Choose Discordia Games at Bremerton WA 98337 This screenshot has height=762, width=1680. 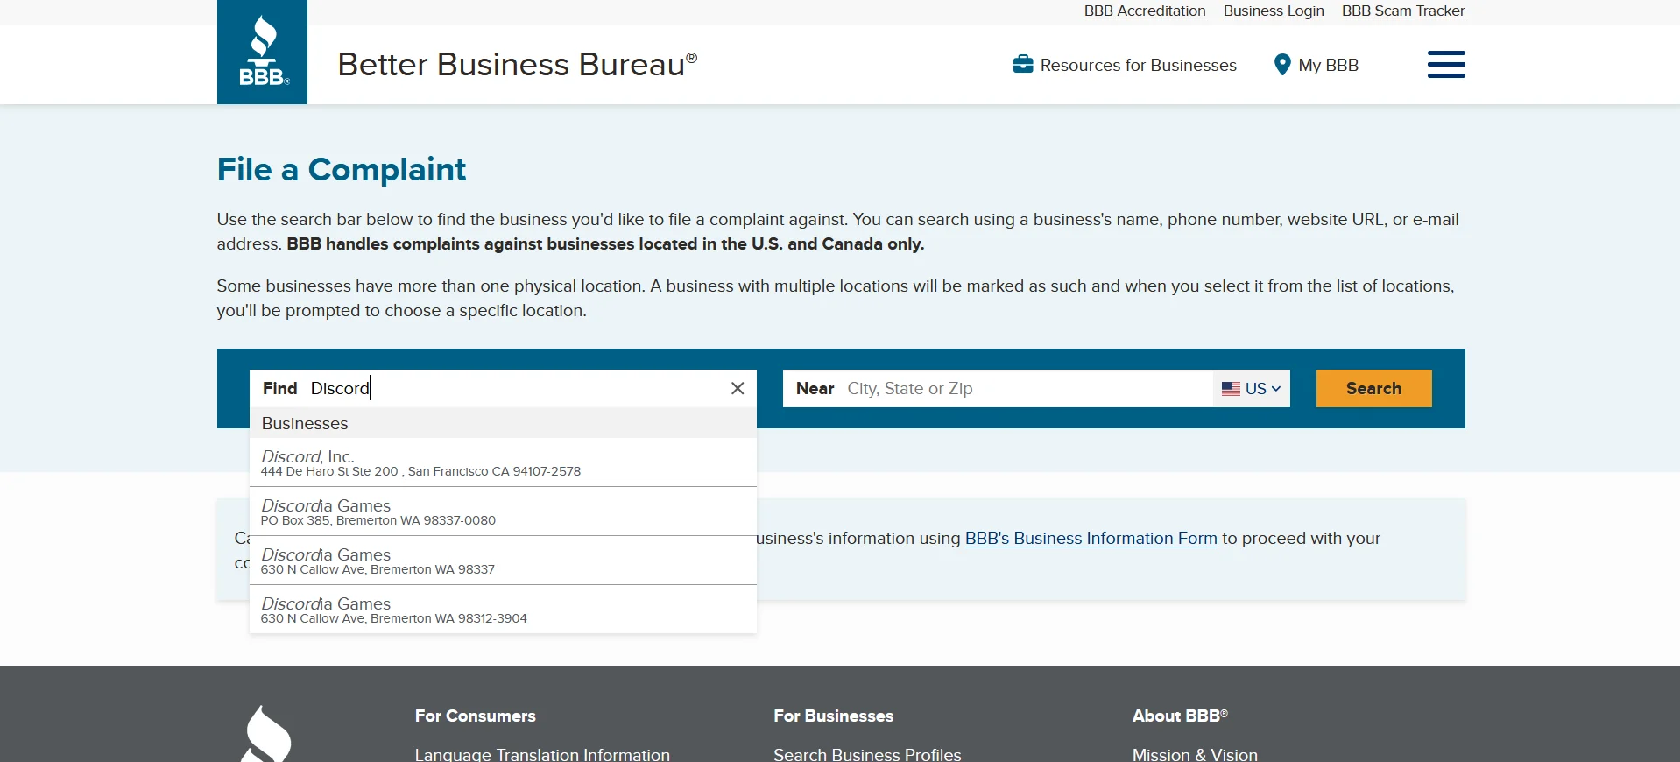[x=503, y=561]
